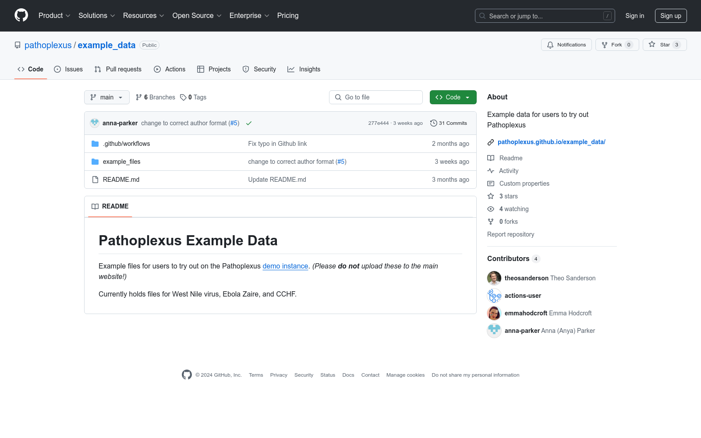This screenshot has width=701, height=438.
Task: Open the demo instance link
Action: [x=285, y=266]
